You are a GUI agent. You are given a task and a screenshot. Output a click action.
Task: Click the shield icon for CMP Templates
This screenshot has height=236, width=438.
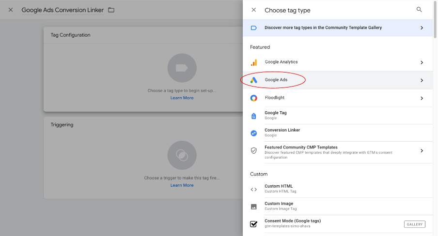point(254,150)
